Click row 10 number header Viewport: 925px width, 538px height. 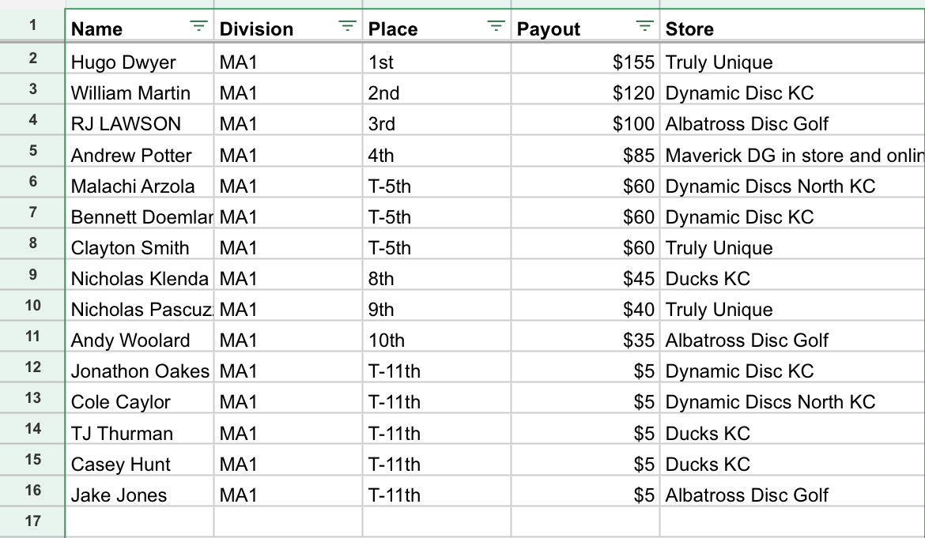[x=32, y=305]
